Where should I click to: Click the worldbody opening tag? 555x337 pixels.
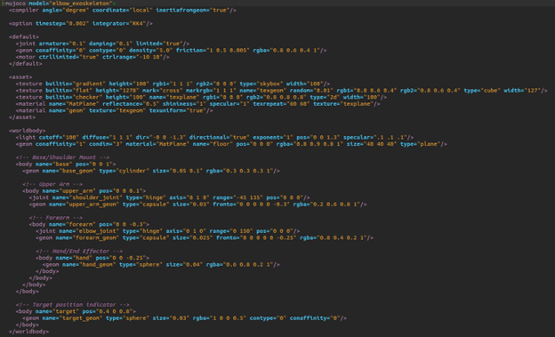point(28,131)
